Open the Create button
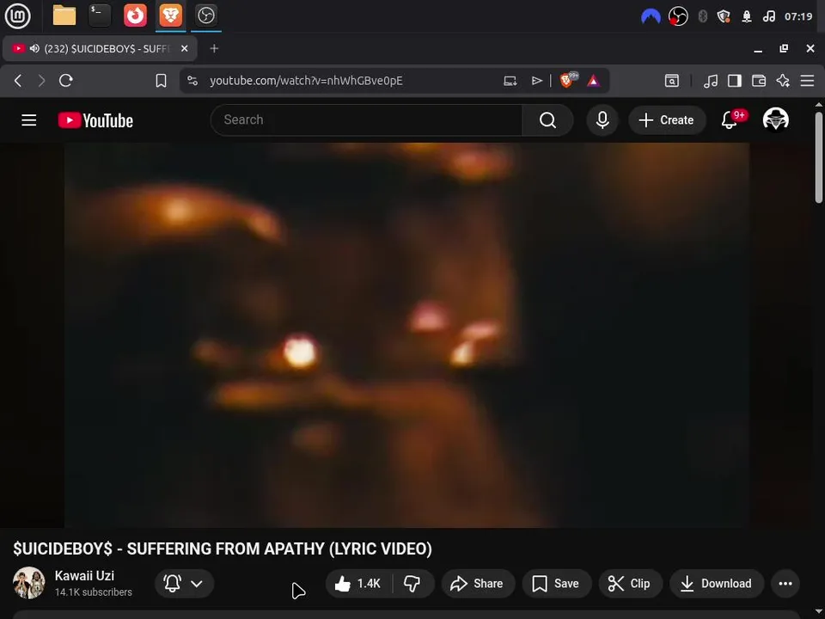Screen dimensions: 825x619 667,120
